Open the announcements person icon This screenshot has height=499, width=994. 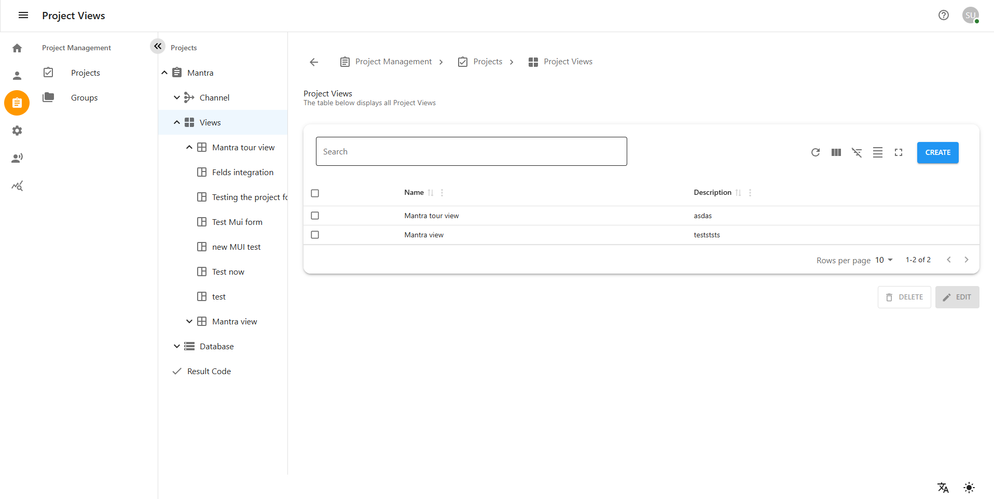point(17,158)
